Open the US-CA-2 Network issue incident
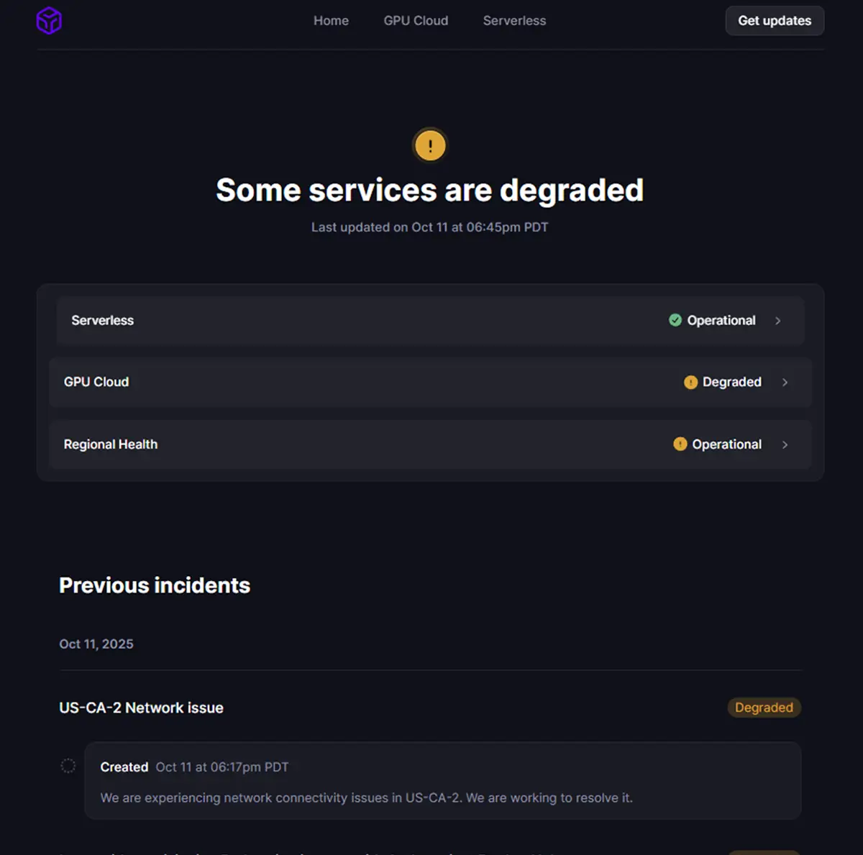Viewport: 863px width, 855px height. click(x=141, y=708)
